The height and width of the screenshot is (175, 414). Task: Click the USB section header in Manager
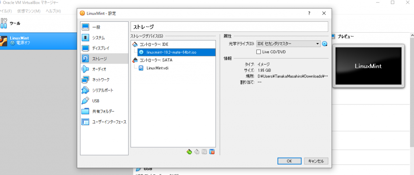point(148,169)
